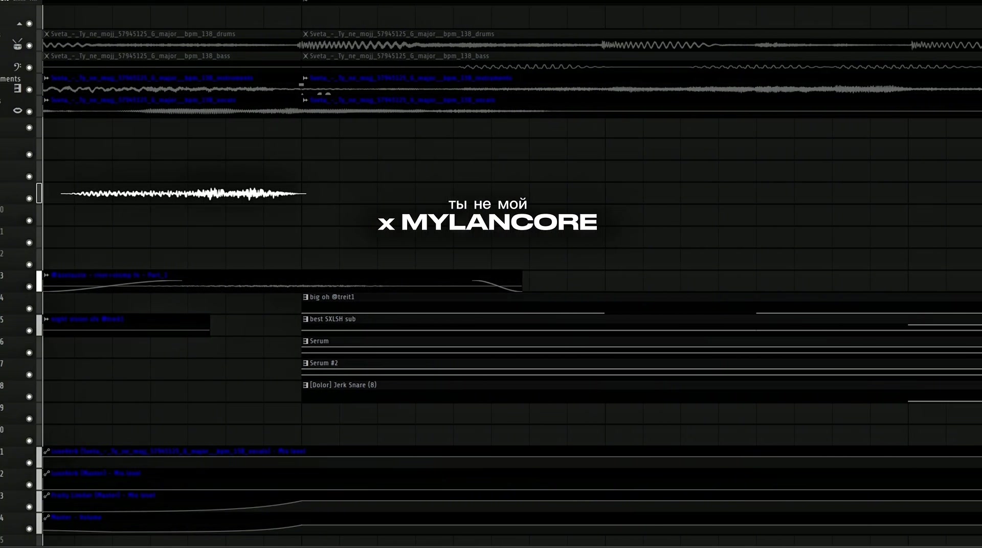Open the X menu icon of the first drums clip
Viewport: 982px width, 548px height.
tap(47, 34)
